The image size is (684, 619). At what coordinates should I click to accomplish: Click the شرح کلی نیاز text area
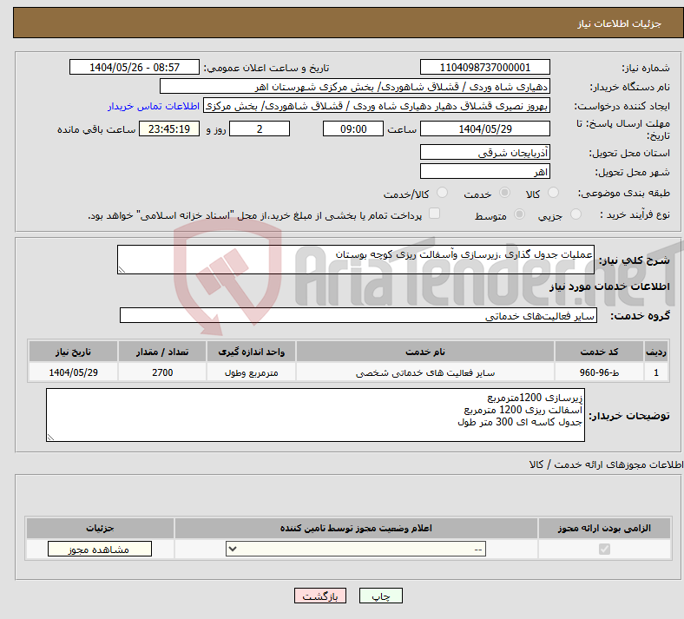[x=356, y=260]
